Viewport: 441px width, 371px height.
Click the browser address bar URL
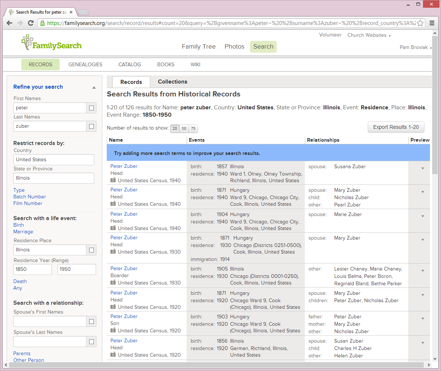click(x=231, y=23)
